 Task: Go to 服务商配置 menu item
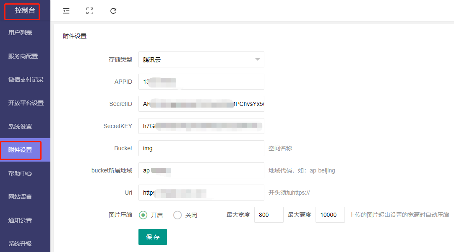(23, 56)
